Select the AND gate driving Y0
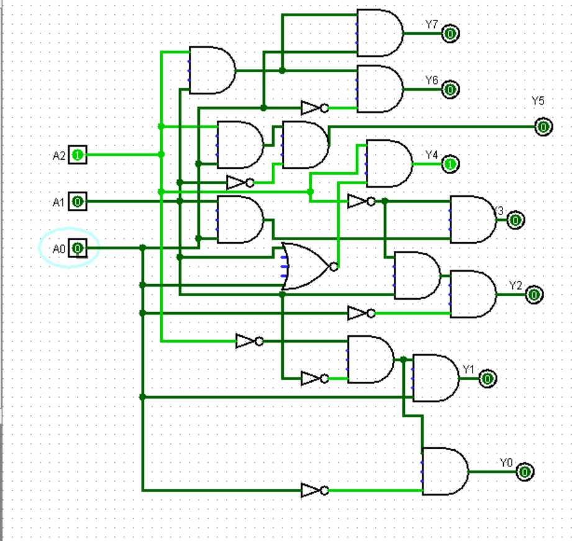Image resolution: width=572 pixels, height=541 pixels. coord(444,471)
